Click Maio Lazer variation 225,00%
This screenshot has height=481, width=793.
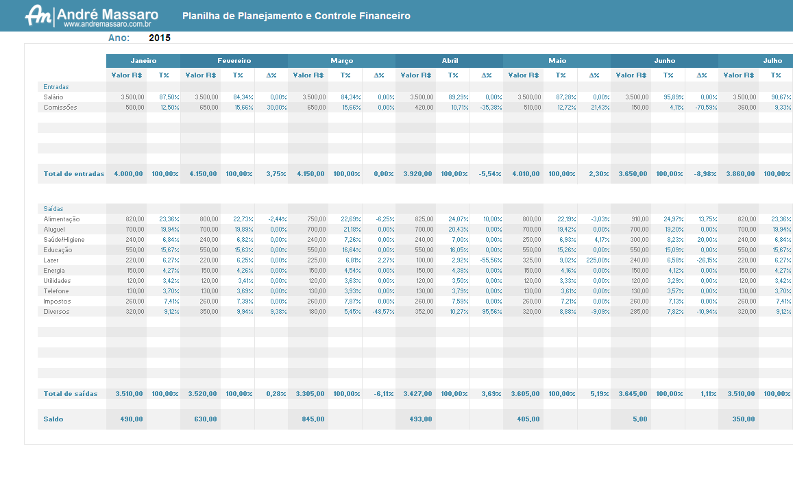click(598, 260)
